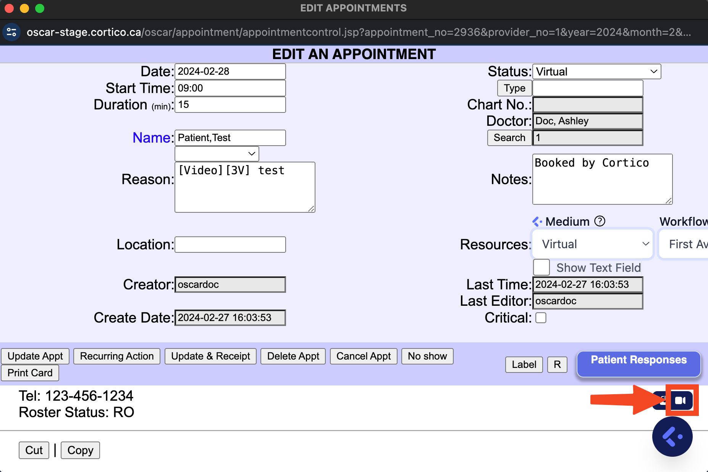Click the Cortico logo beside Medium

click(537, 222)
